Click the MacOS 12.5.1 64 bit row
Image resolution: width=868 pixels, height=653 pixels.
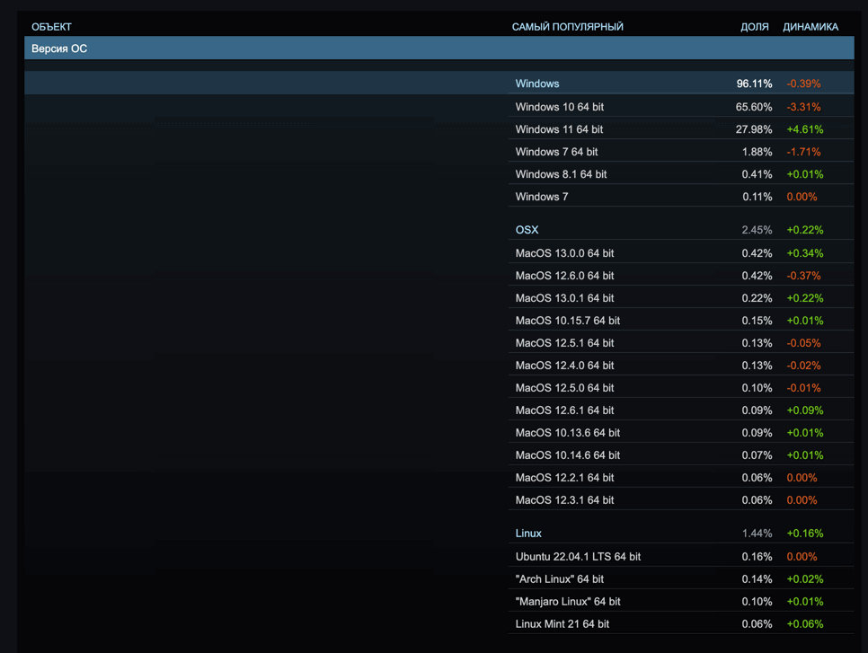[681, 343]
